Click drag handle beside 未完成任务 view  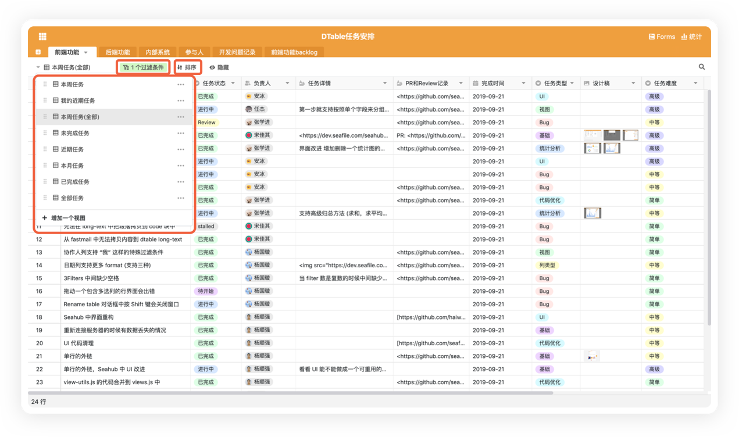[x=45, y=133]
